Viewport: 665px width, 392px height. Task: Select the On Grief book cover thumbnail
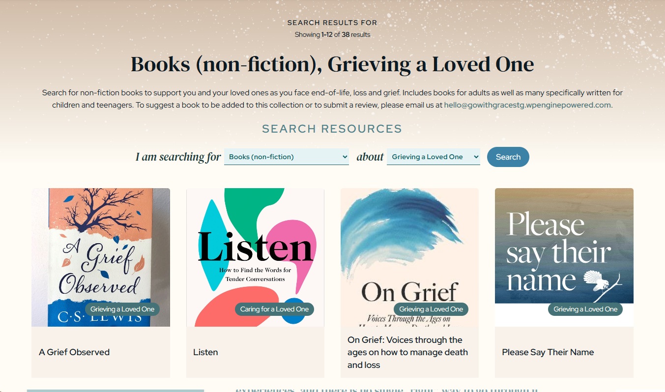tap(409, 257)
